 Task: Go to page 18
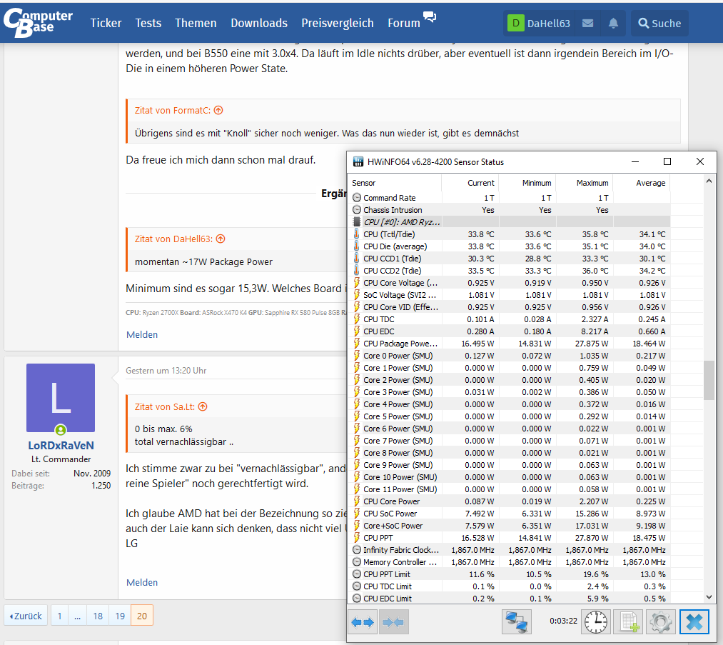pos(98,616)
